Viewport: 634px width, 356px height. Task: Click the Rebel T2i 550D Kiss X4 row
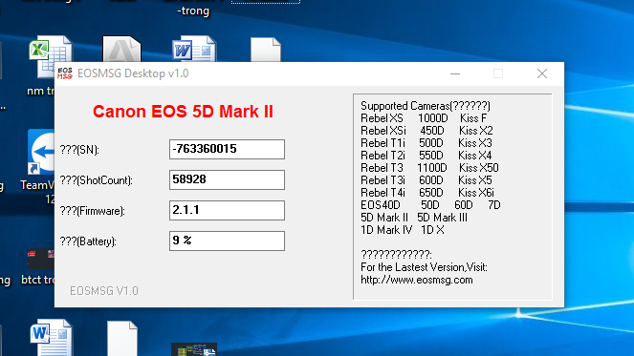[426, 156]
